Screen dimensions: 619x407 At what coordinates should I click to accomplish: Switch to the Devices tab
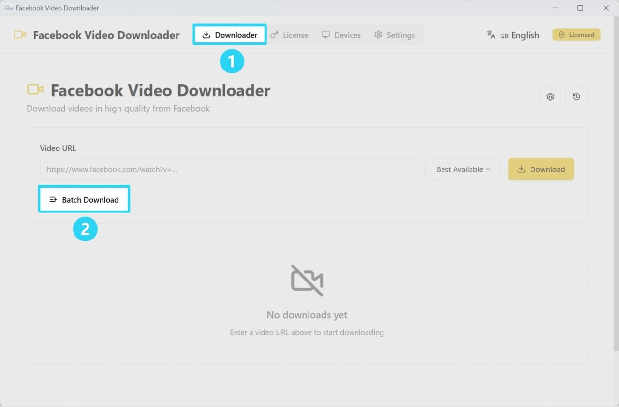[x=341, y=34]
